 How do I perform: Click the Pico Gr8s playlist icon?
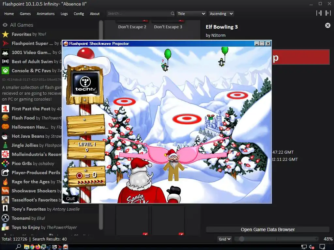click(x=5, y=163)
